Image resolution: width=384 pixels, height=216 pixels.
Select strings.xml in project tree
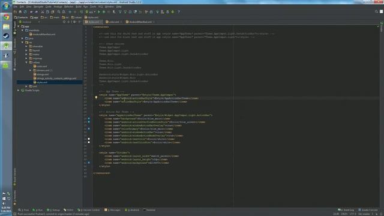point(41,74)
